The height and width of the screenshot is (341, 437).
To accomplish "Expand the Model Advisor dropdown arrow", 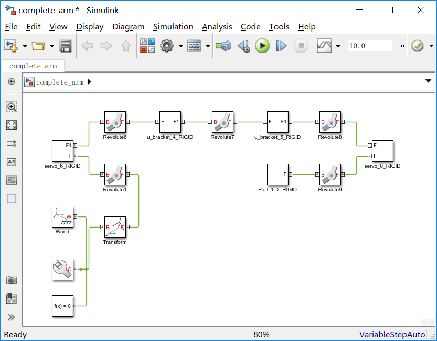I will tap(431, 46).
